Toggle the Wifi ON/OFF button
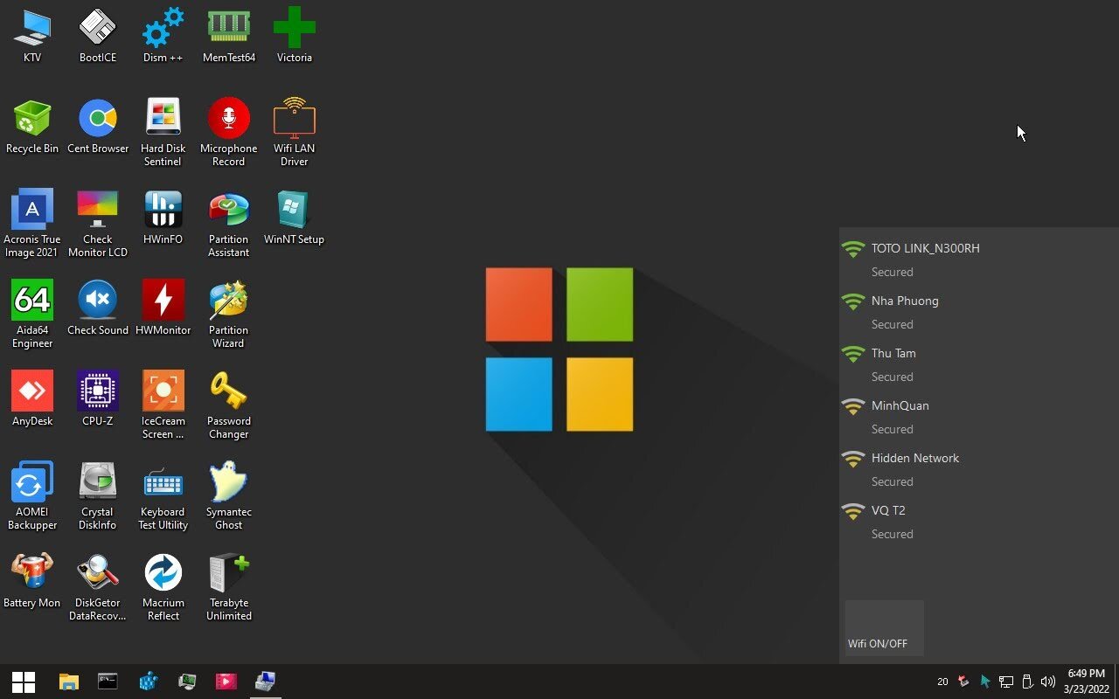Image resolution: width=1119 pixels, height=699 pixels. tap(885, 628)
